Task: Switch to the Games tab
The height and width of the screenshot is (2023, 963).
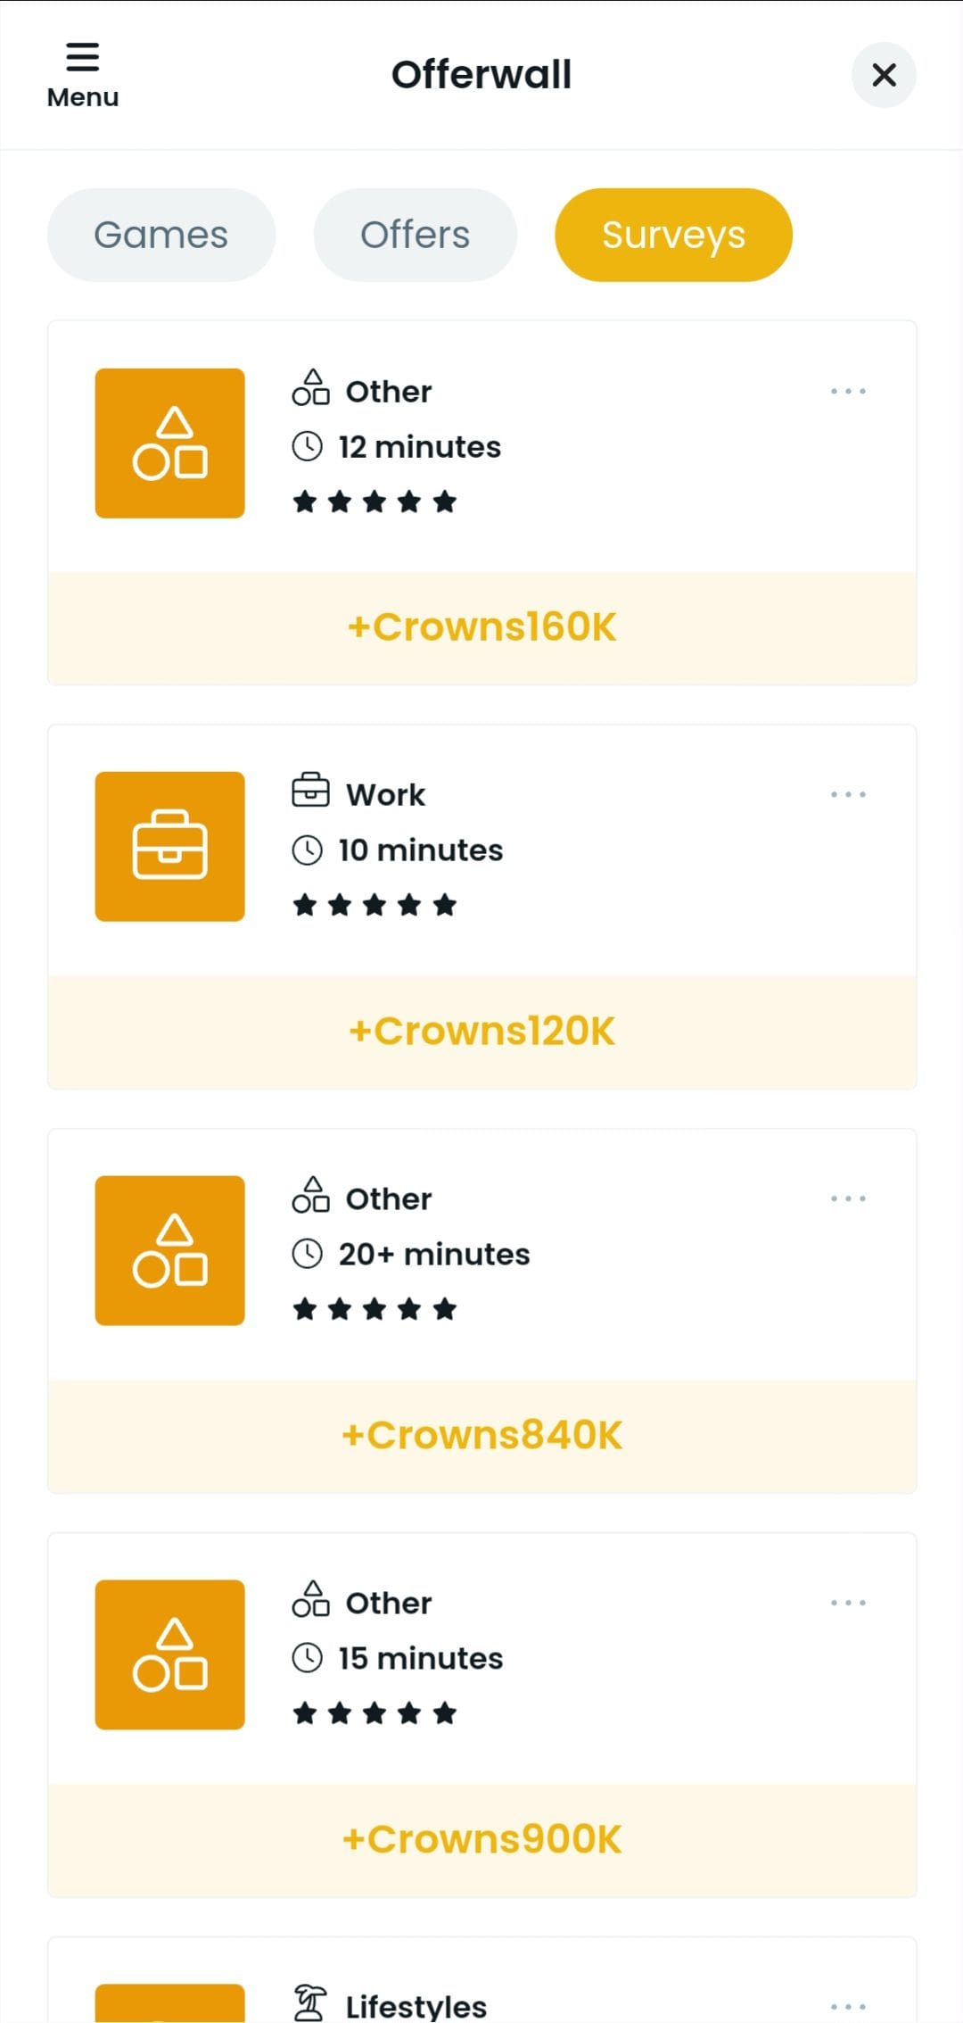Action: click(161, 235)
